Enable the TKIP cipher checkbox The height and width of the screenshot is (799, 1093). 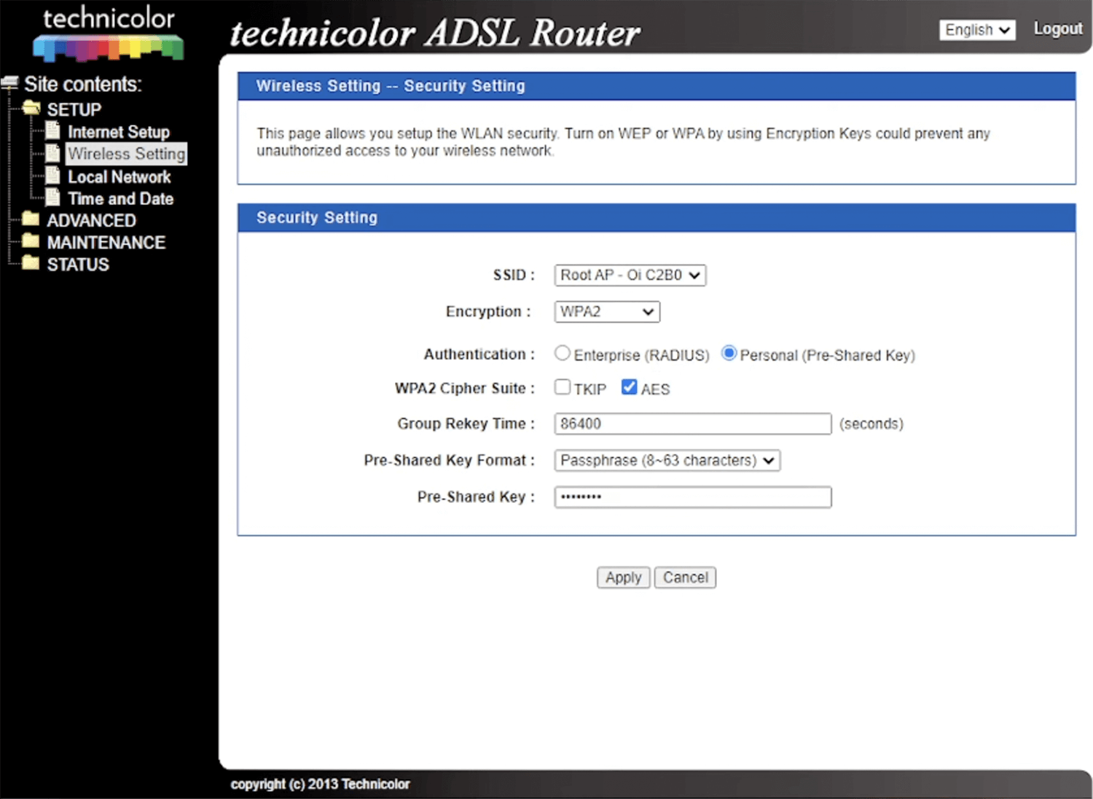pyautogui.click(x=563, y=387)
